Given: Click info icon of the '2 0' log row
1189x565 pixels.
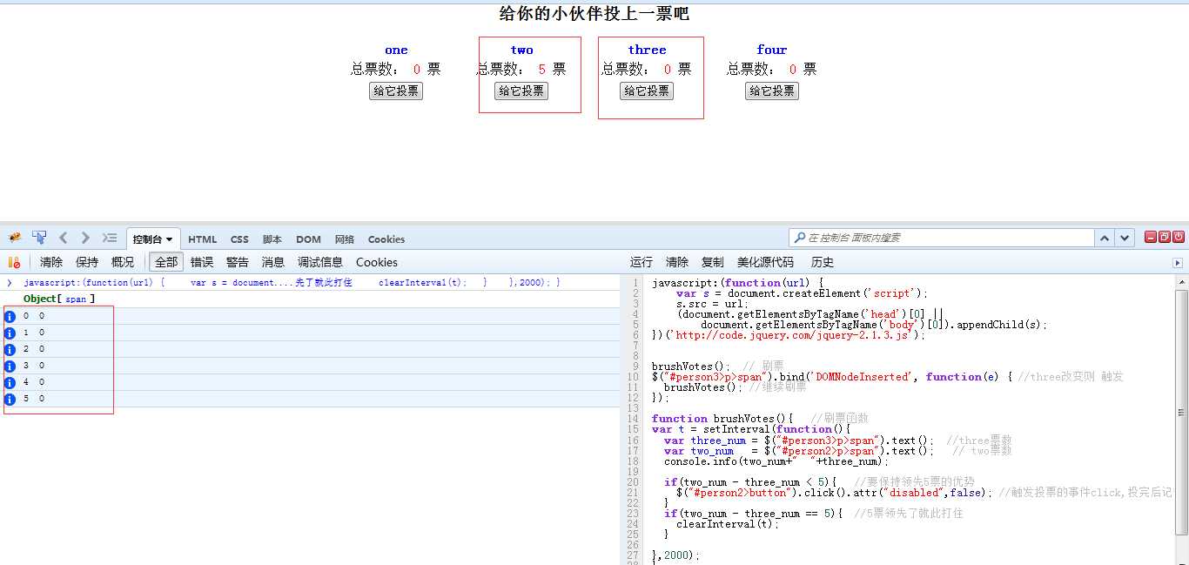Looking at the screenshot, I should tap(10, 349).
